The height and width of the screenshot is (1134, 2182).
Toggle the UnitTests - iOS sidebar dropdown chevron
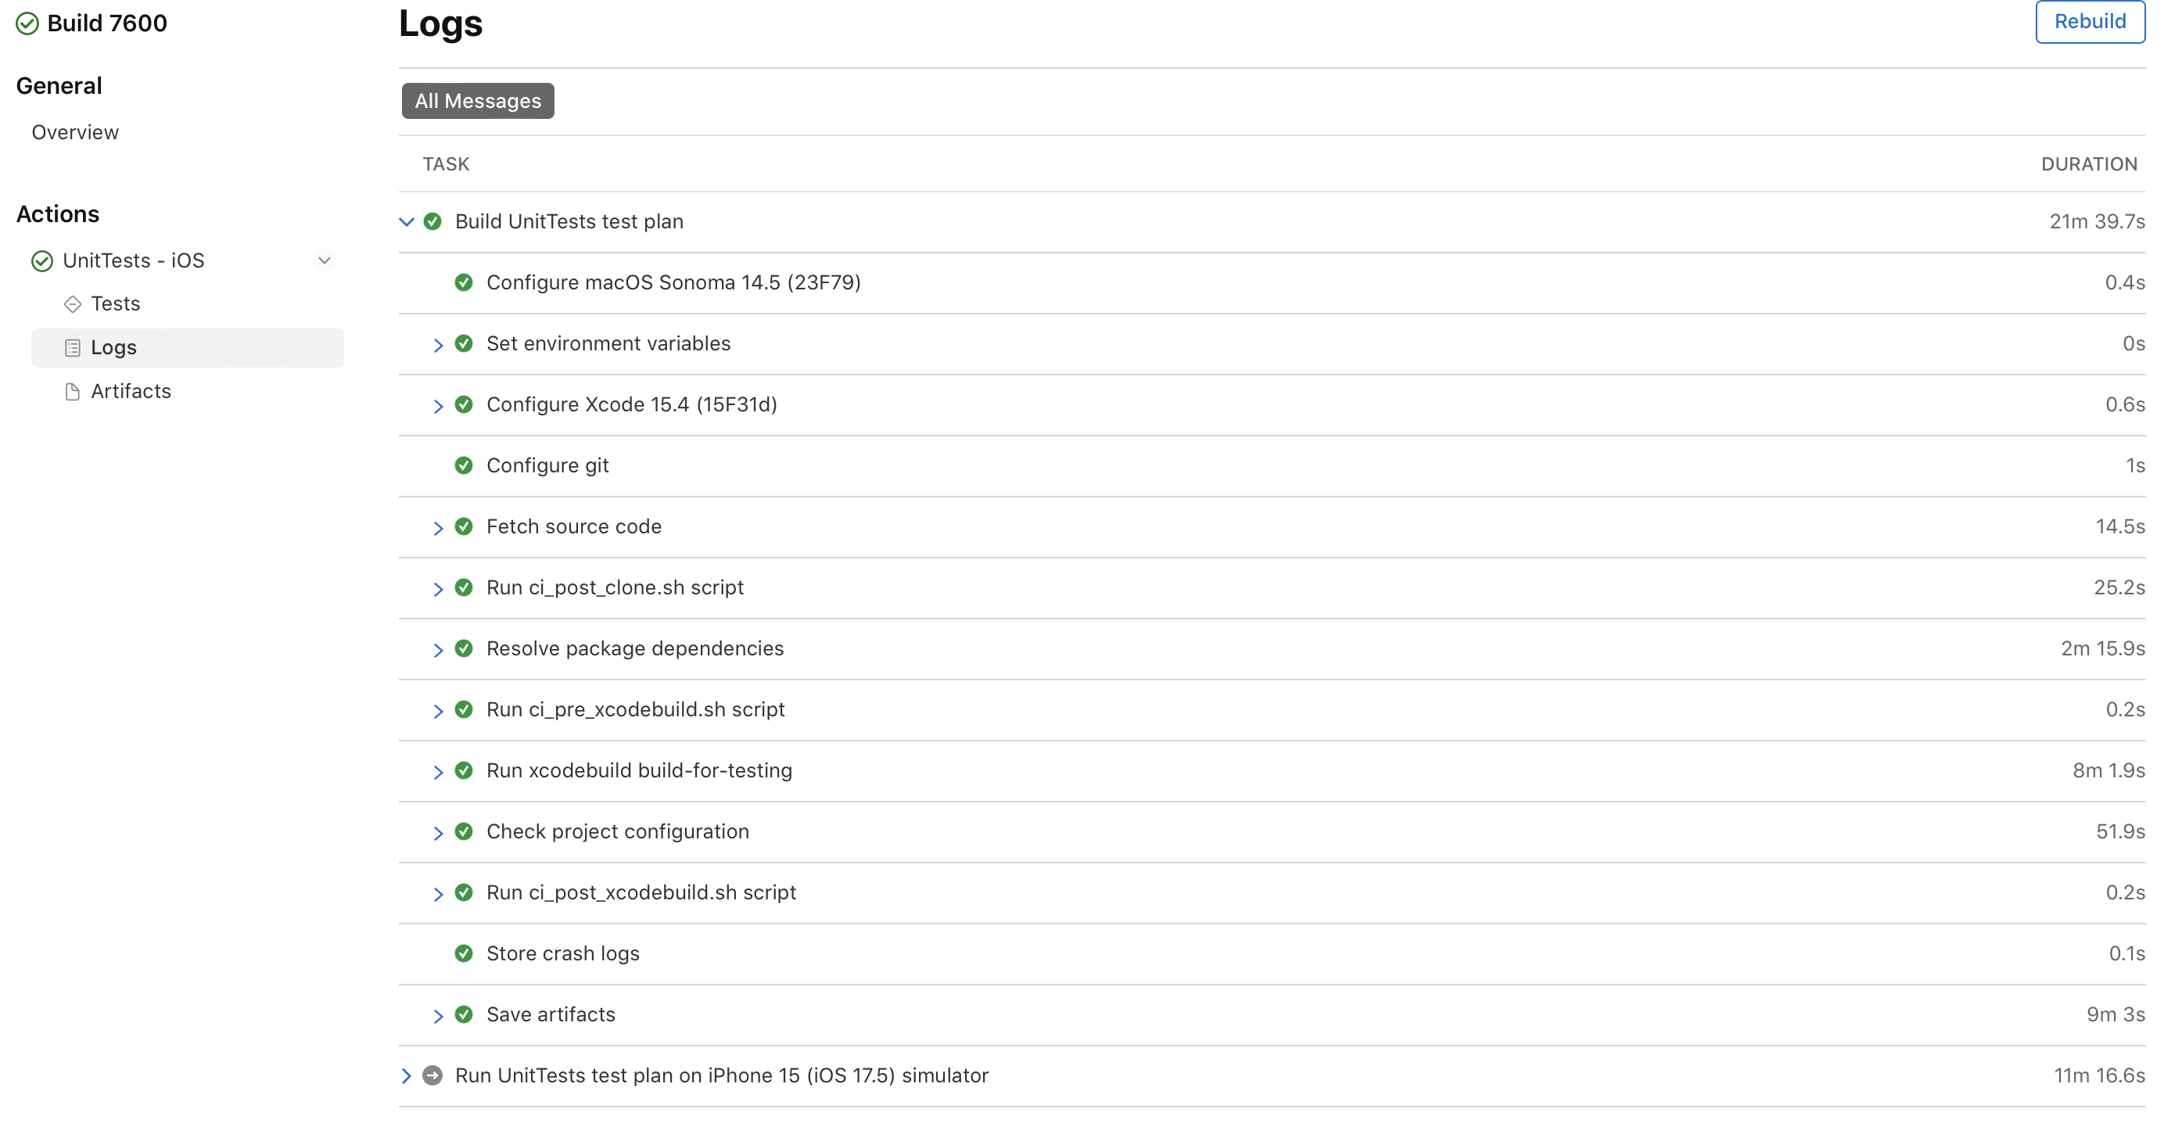pos(325,261)
